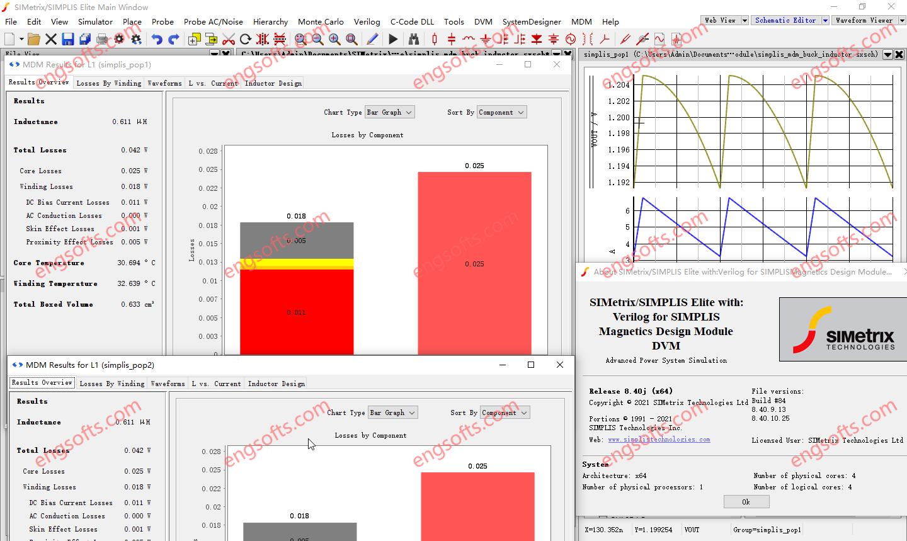Open the simplistechnologies.com web link
The image size is (907, 541).
(x=659, y=440)
